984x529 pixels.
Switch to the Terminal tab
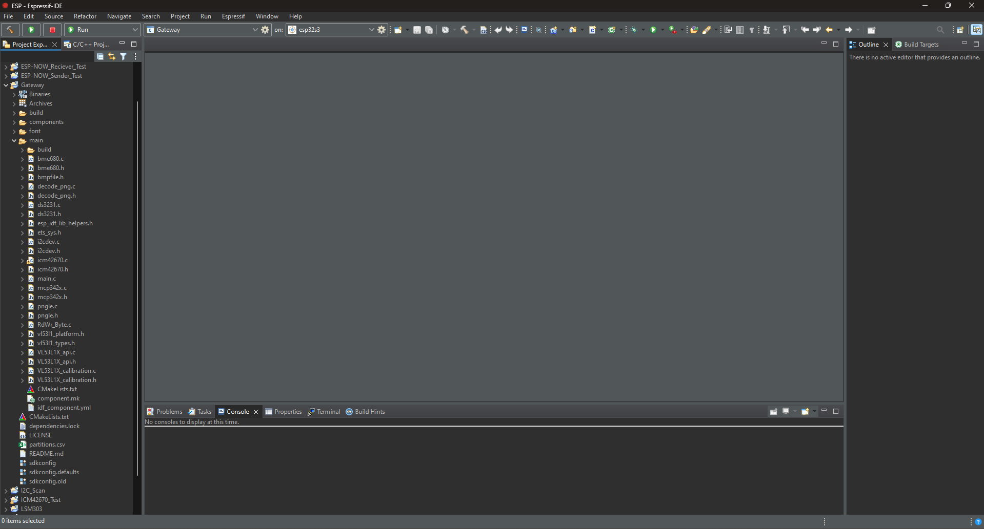324,412
